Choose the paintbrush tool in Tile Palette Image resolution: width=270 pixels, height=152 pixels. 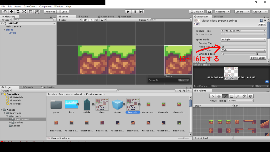tap(225, 96)
